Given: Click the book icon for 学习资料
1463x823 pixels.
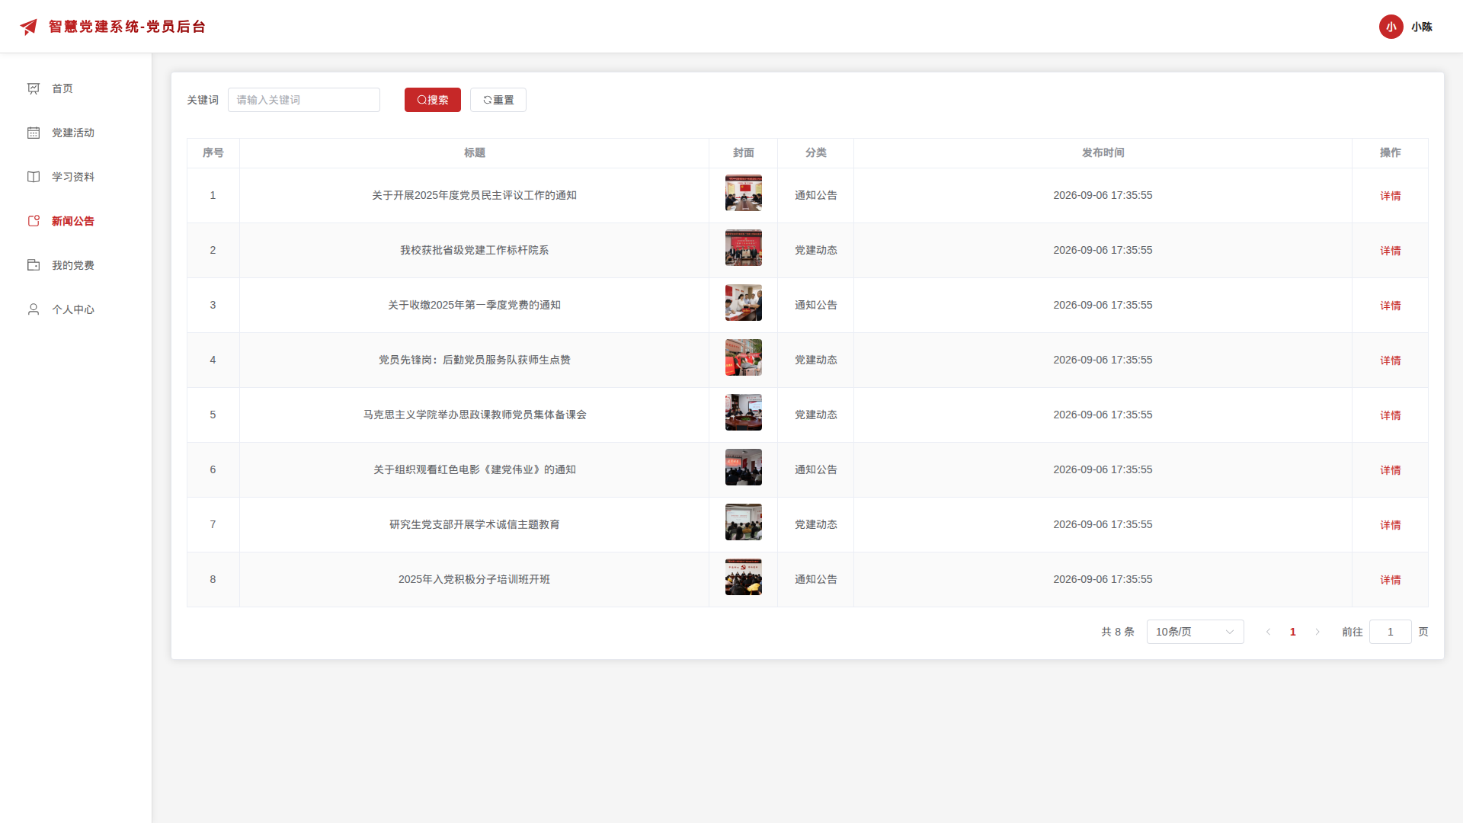Looking at the screenshot, I should click(34, 177).
